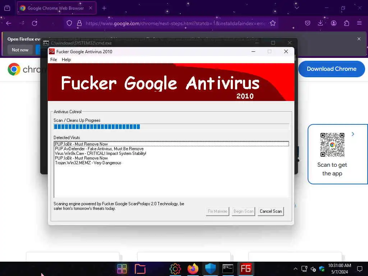
Task: Switch to cmd.exe in the taskbar
Action: point(228,269)
